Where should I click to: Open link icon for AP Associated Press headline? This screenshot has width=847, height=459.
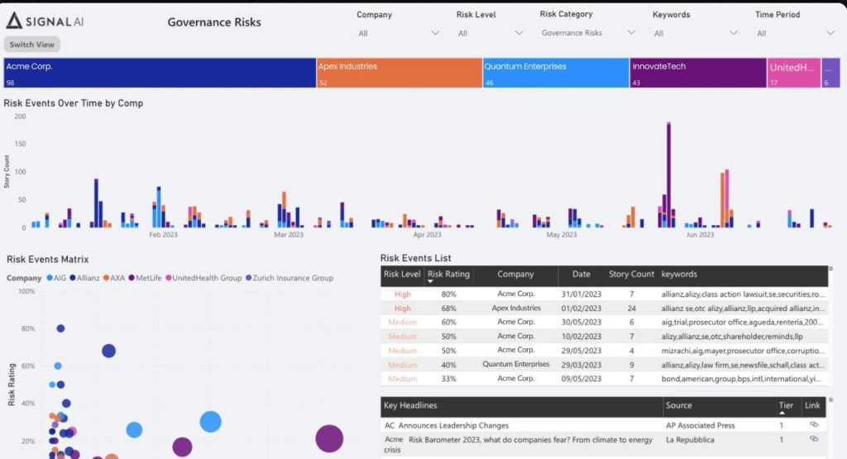(x=813, y=425)
